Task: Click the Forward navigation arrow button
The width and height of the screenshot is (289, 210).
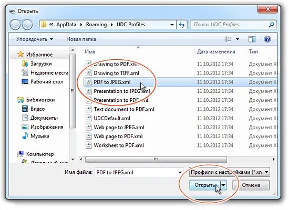Action: pos(27,25)
